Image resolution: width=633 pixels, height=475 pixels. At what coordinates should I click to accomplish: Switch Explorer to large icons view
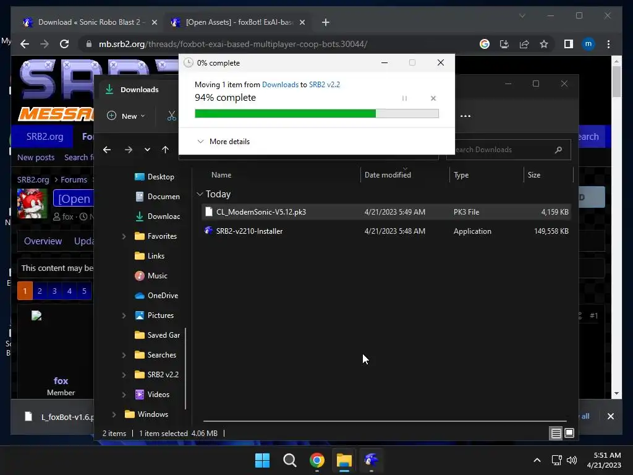click(569, 433)
